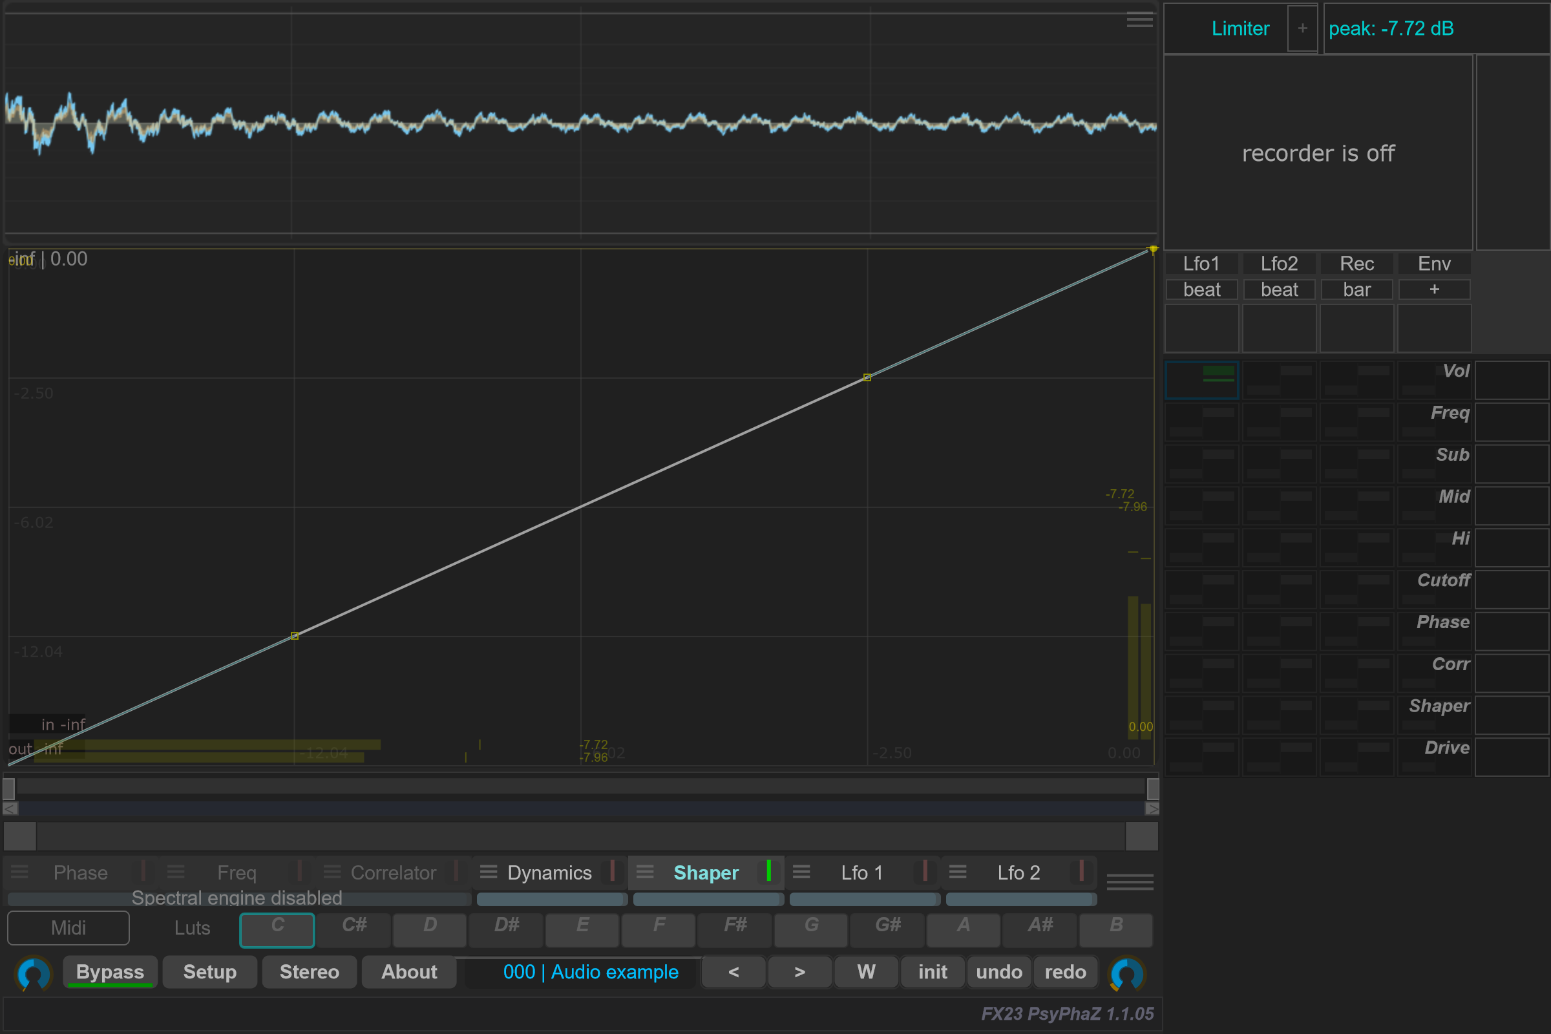Screen dimensions: 1551x1034
Task: Open the waveform display hamburger menu
Action: (x=1139, y=20)
